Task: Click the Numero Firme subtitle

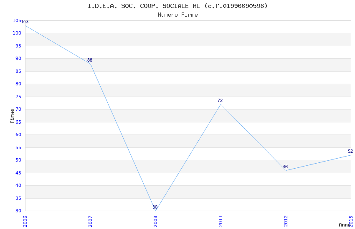Action: tap(178, 15)
